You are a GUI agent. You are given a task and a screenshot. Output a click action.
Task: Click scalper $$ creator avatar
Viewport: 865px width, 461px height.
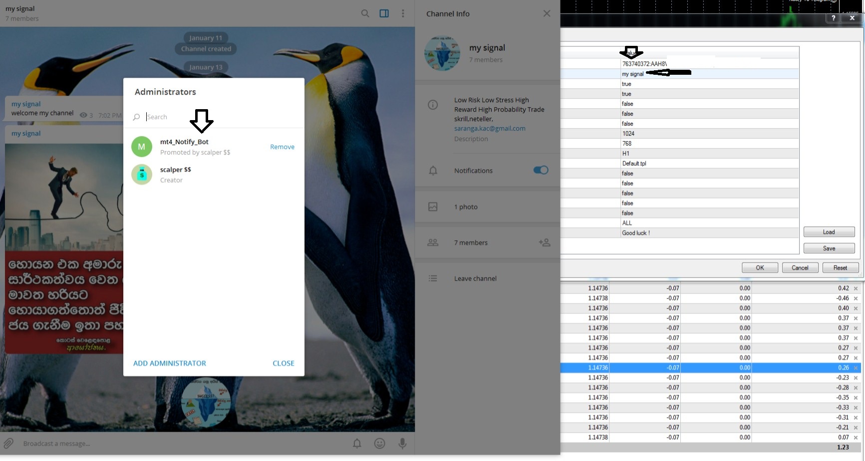142,174
